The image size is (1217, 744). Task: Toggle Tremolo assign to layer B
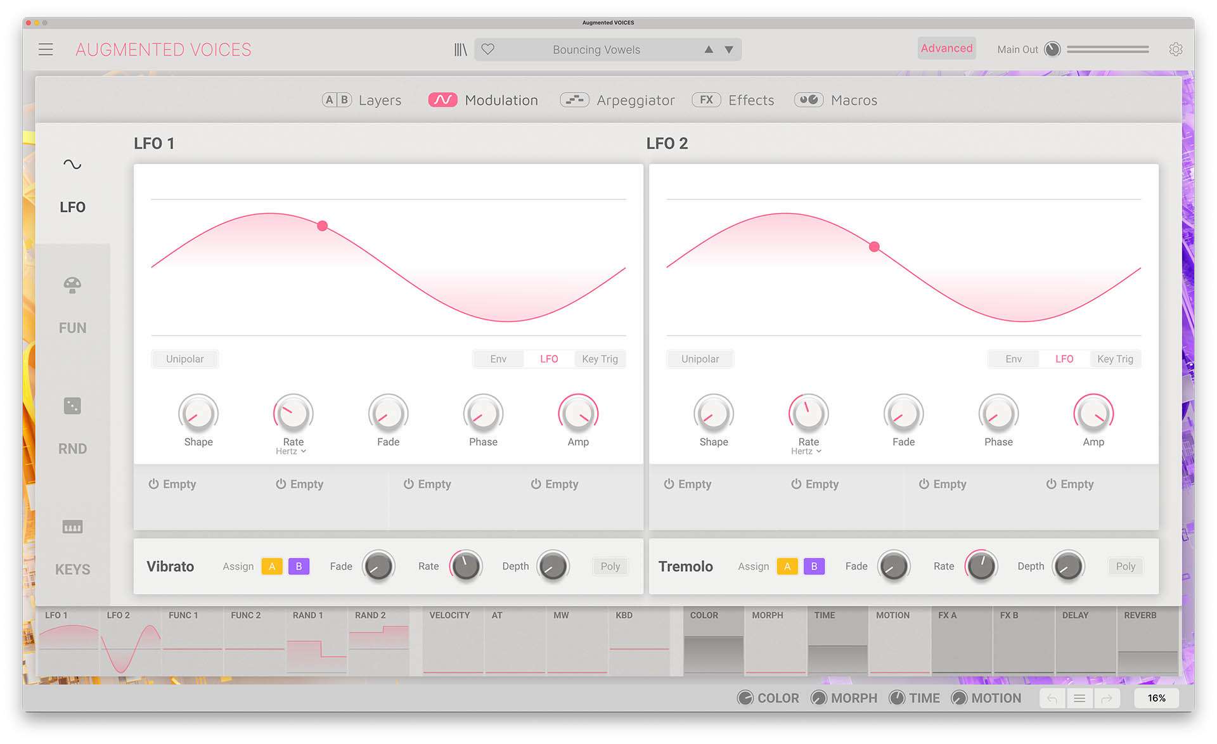[x=814, y=566]
